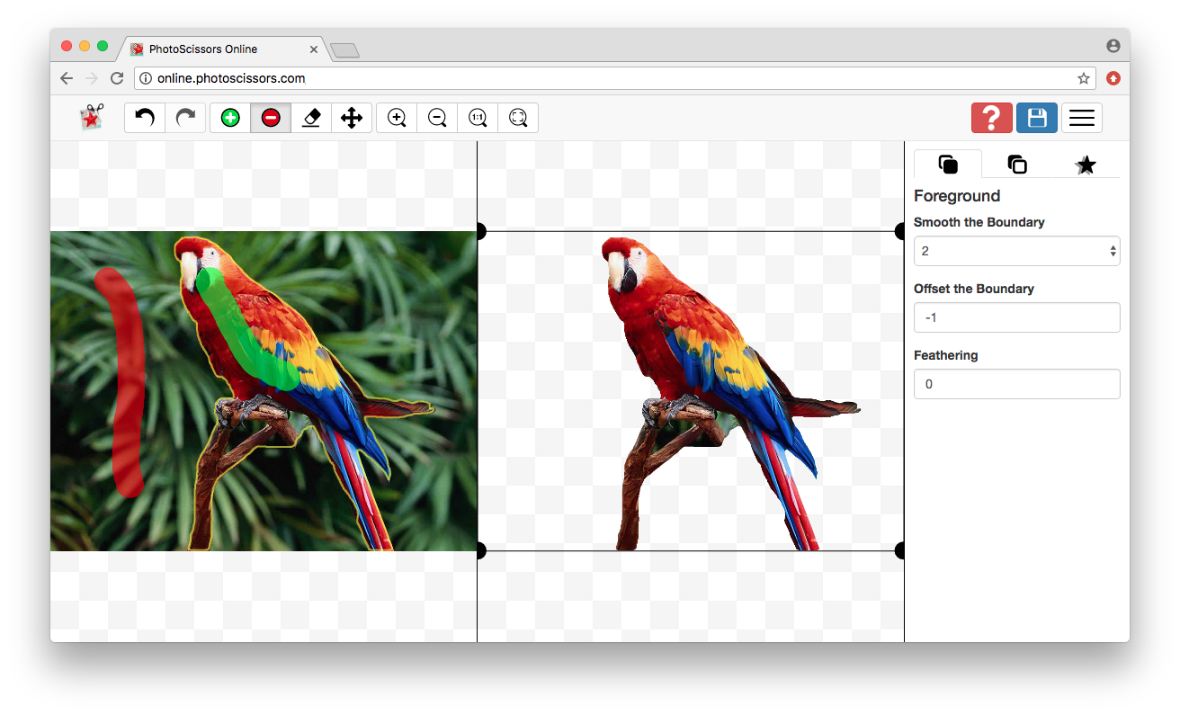Zoom out with the magnifier minus icon
Screen dimensions: 1180x714
click(x=437, y=118)
